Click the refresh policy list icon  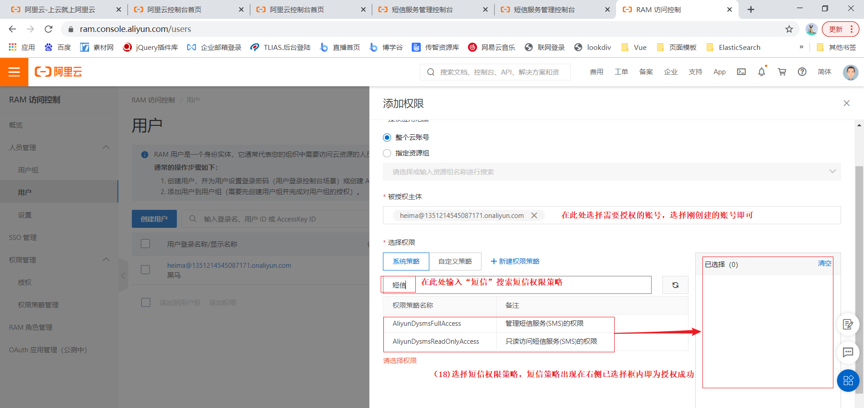pyautogui.click(x=675, y=285)
